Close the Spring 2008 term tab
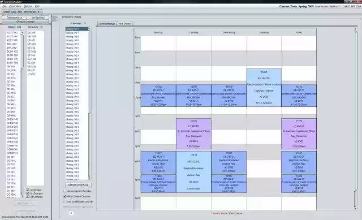This screenshot has width=362, height=220. click(38, 11)
